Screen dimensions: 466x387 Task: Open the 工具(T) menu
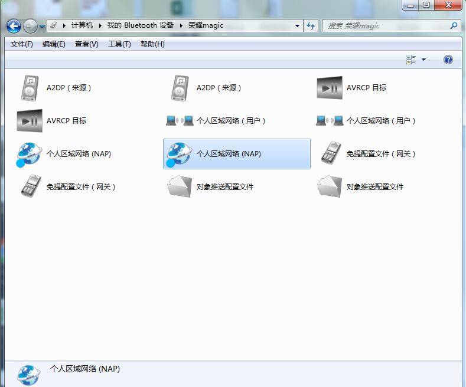click(119, 44)
